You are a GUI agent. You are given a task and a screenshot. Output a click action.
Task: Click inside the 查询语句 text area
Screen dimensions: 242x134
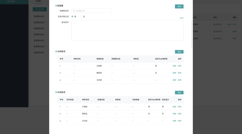127,30
